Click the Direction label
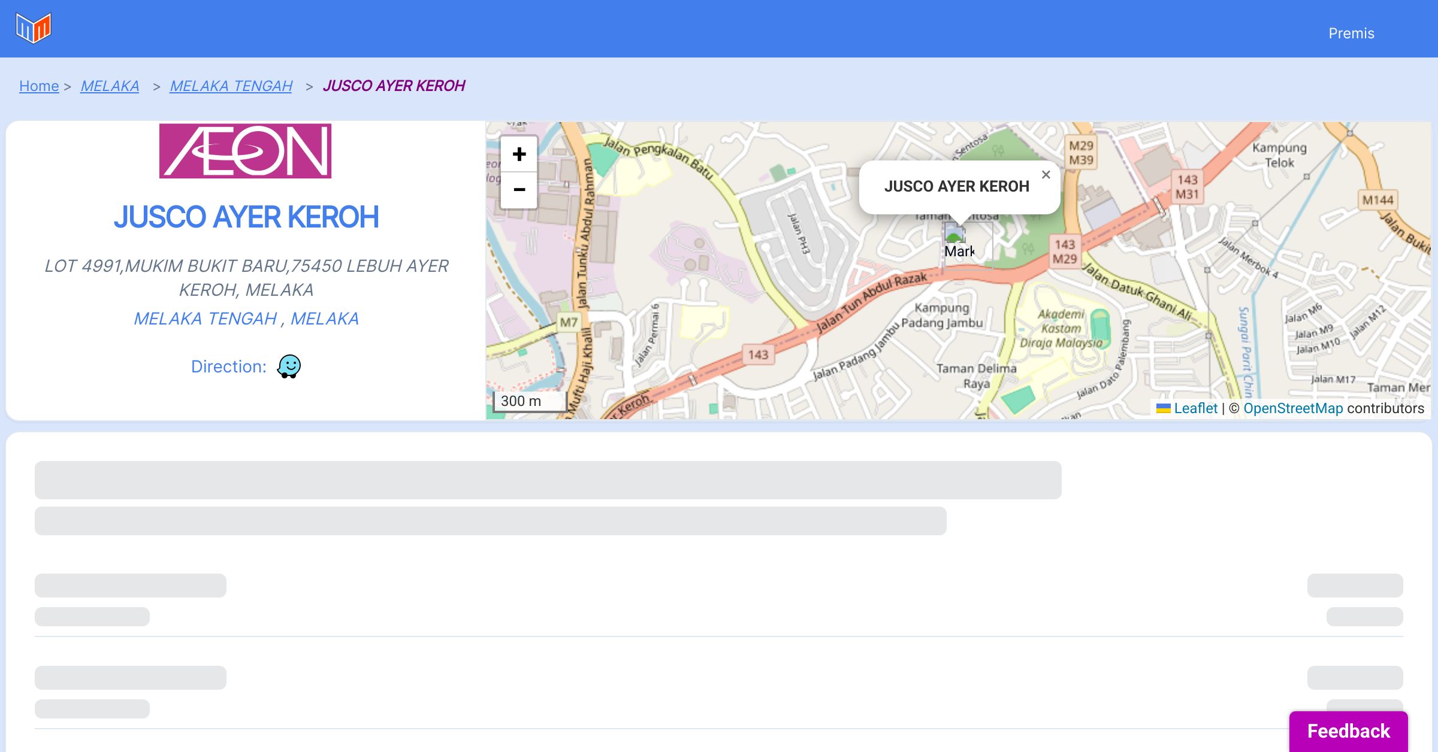The image size is (1438, 752). 228,366
